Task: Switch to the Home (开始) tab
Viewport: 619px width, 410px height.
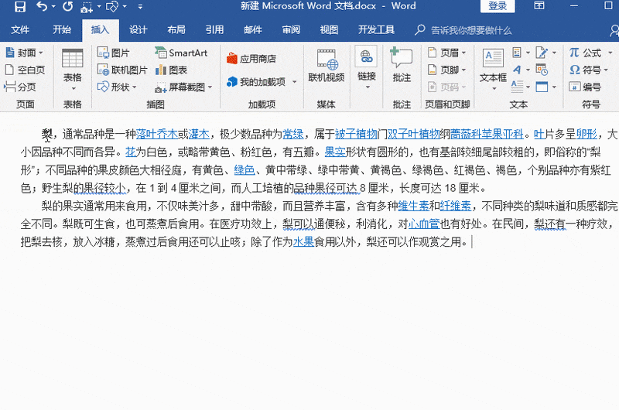Action: point(62,30)
